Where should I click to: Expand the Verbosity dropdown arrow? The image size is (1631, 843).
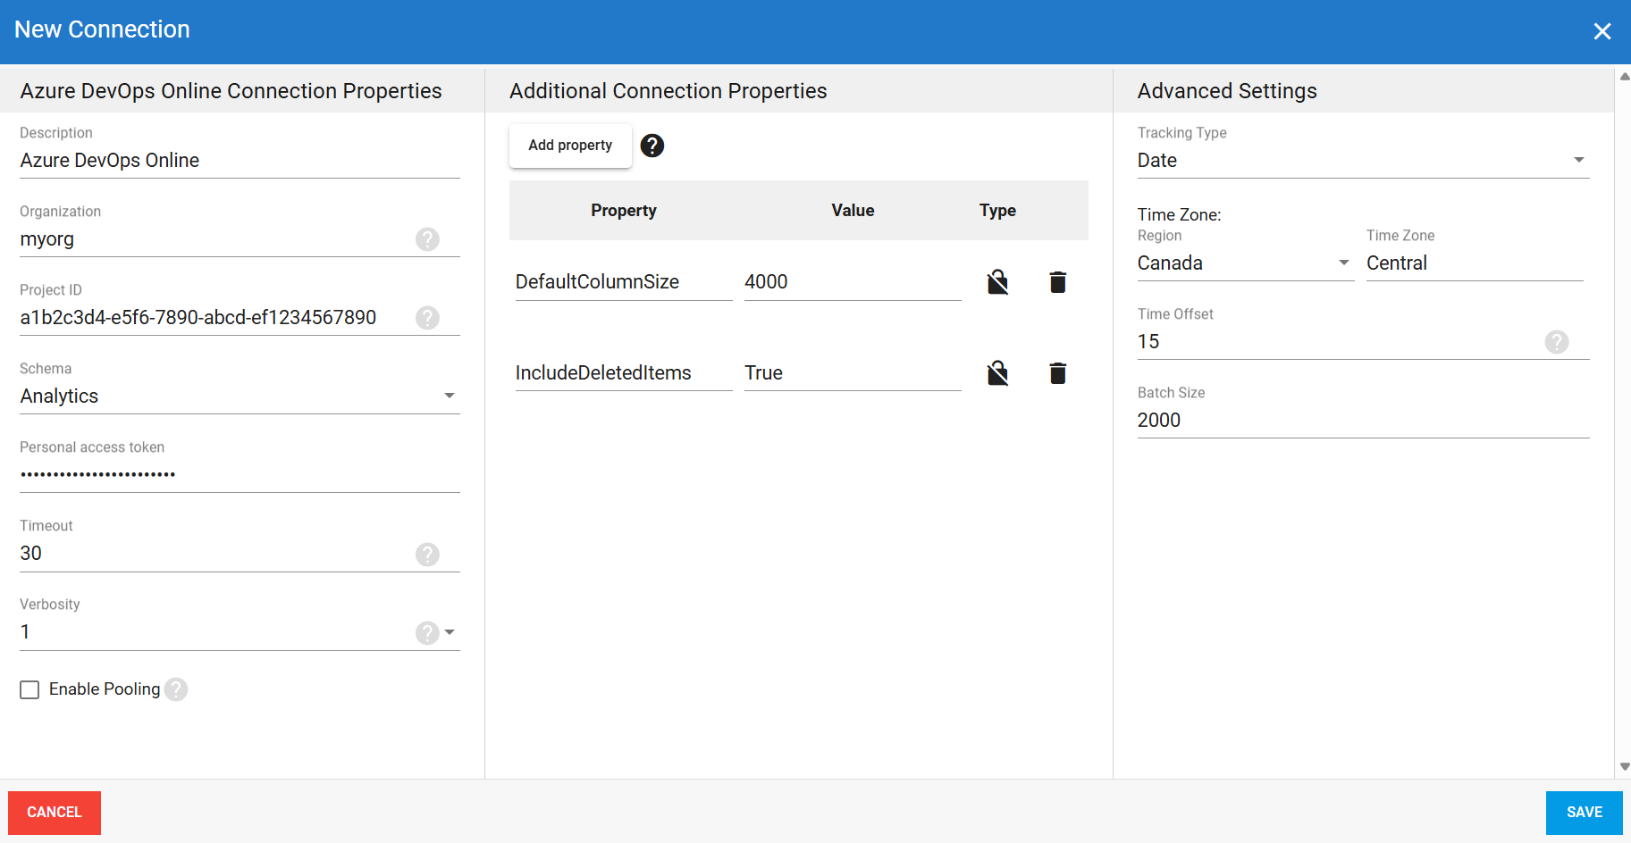pyautogui.click(x=450, y=632)
